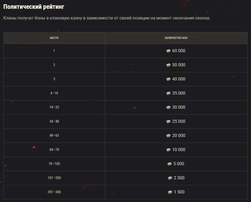The height and width of the screenshot is (202, 251).
Task: Click the bond icon beside 20 000
Action: [x=168, y=136]
